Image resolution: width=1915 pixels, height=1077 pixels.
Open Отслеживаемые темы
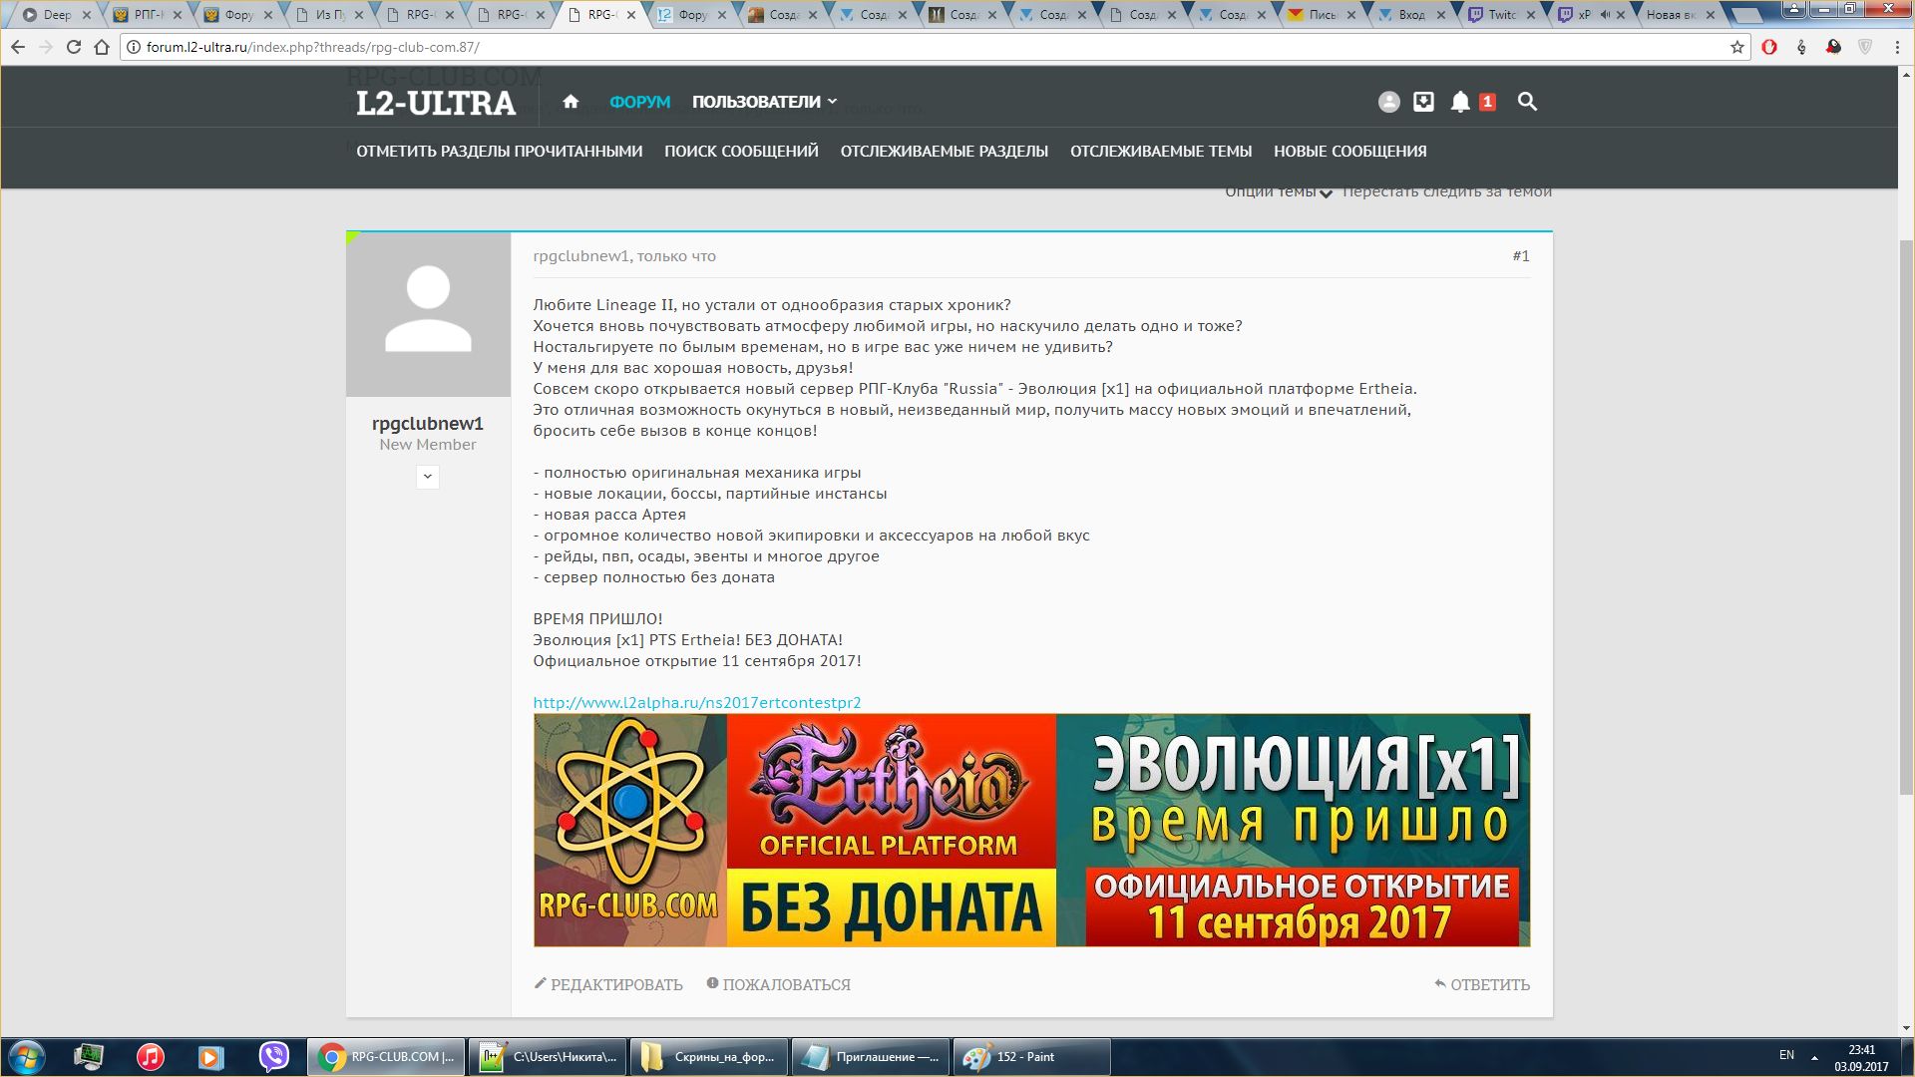pos(1161,152)
